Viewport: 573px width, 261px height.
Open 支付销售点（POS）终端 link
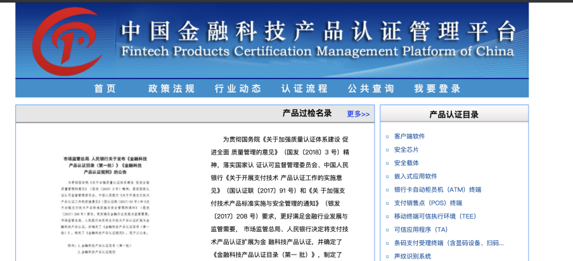[428, 203]
